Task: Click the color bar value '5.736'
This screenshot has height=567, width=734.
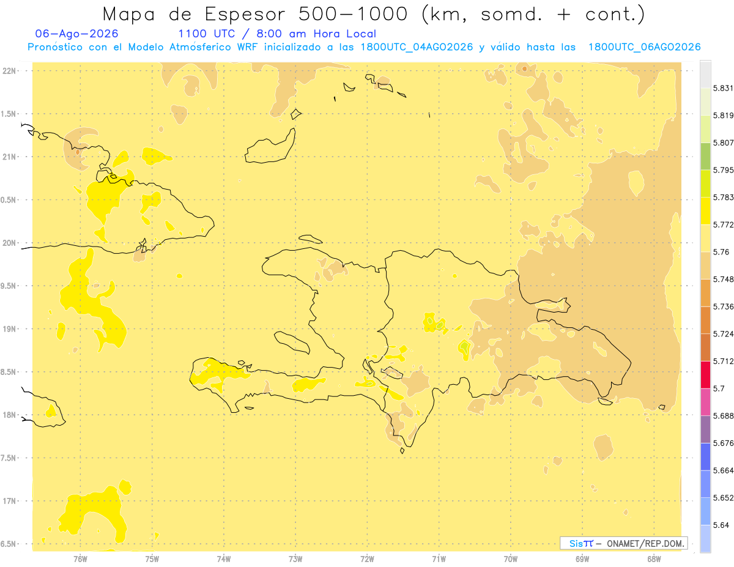Action: (x=724, y=306)
